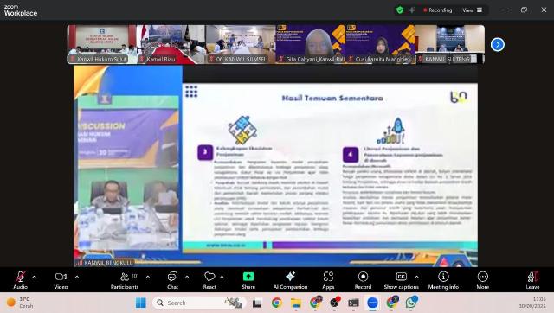Start the meeting Record toggle
Viewport: 554px width, 313px height.
pyautogui.click(x=363, y=280)
